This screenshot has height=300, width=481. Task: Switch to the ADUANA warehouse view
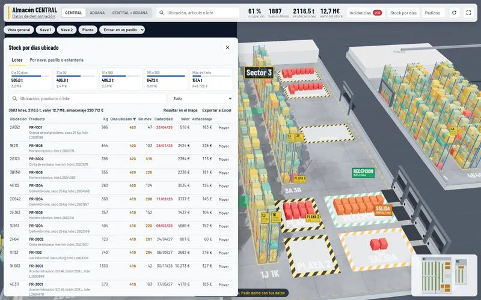click(97, 13)
